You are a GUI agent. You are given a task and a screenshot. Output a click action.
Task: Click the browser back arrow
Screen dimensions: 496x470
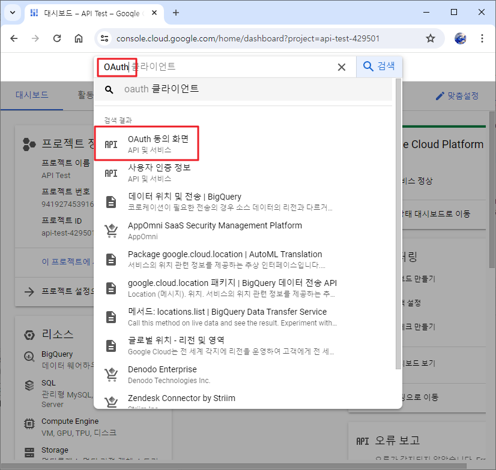point(14,38)
